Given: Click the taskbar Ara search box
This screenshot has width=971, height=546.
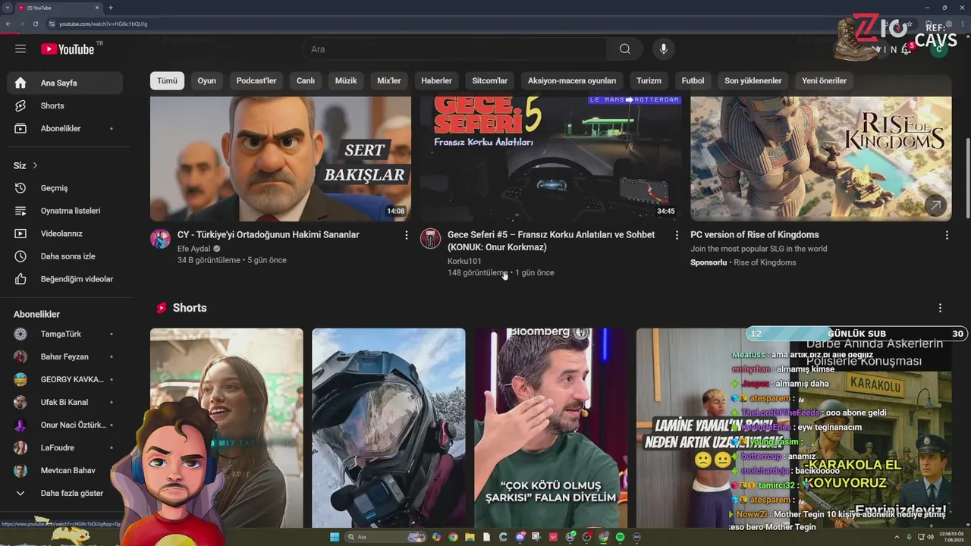Looking at the screenshot, I should coord(385,537).
